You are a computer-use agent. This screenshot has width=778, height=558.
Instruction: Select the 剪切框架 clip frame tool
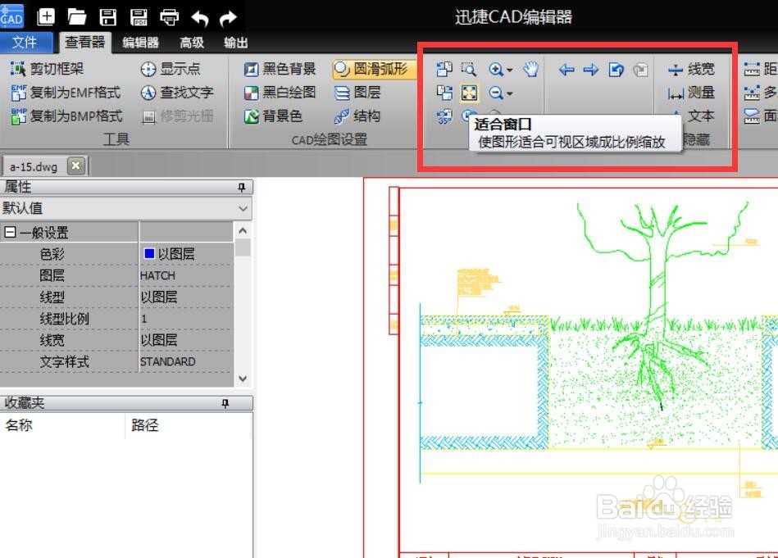coord(45,69)
